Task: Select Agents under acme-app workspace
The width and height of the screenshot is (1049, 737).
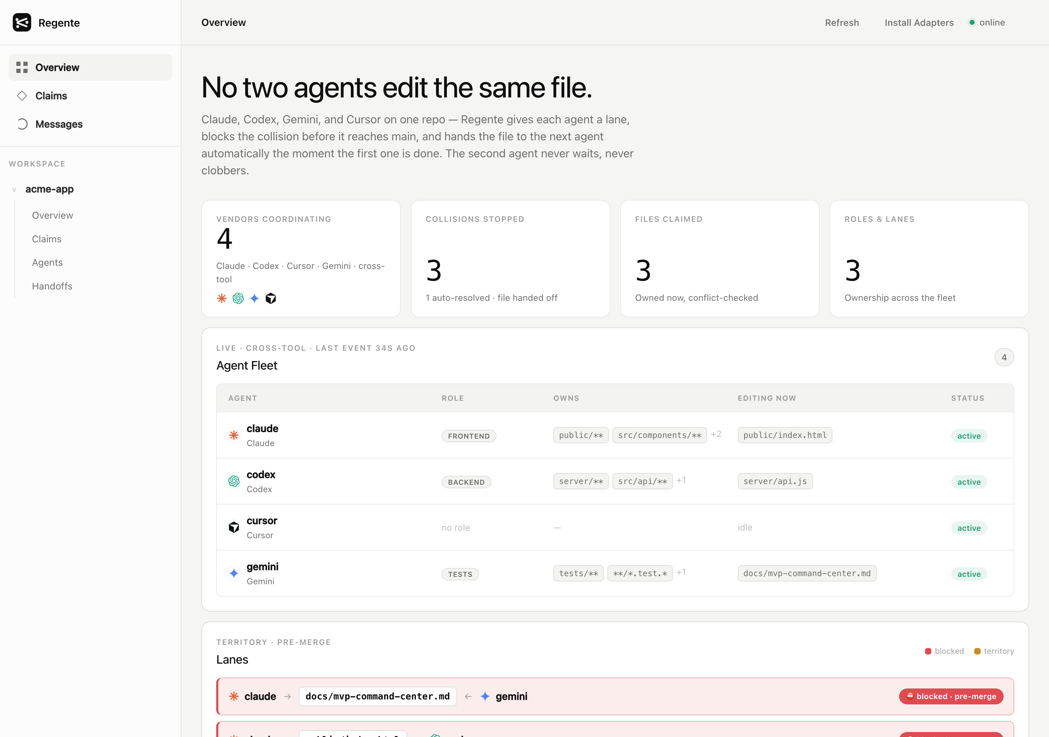Action: (x=47, y=262)
